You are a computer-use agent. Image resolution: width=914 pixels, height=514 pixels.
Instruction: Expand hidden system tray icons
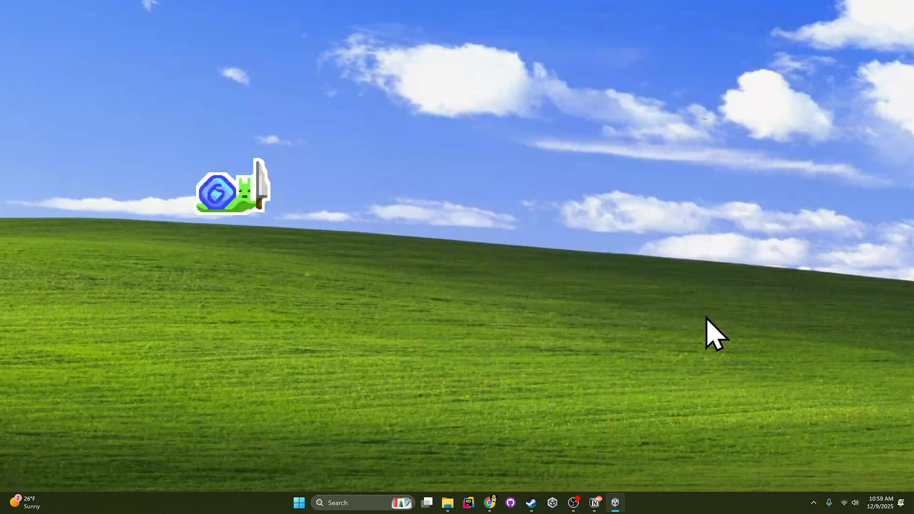pos(814,503)
